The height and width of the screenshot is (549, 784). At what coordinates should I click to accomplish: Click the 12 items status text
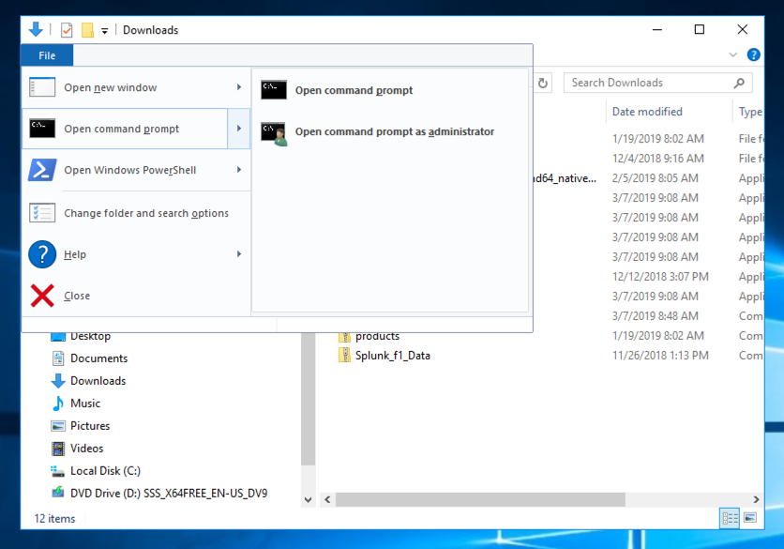(x=54, y=518)
